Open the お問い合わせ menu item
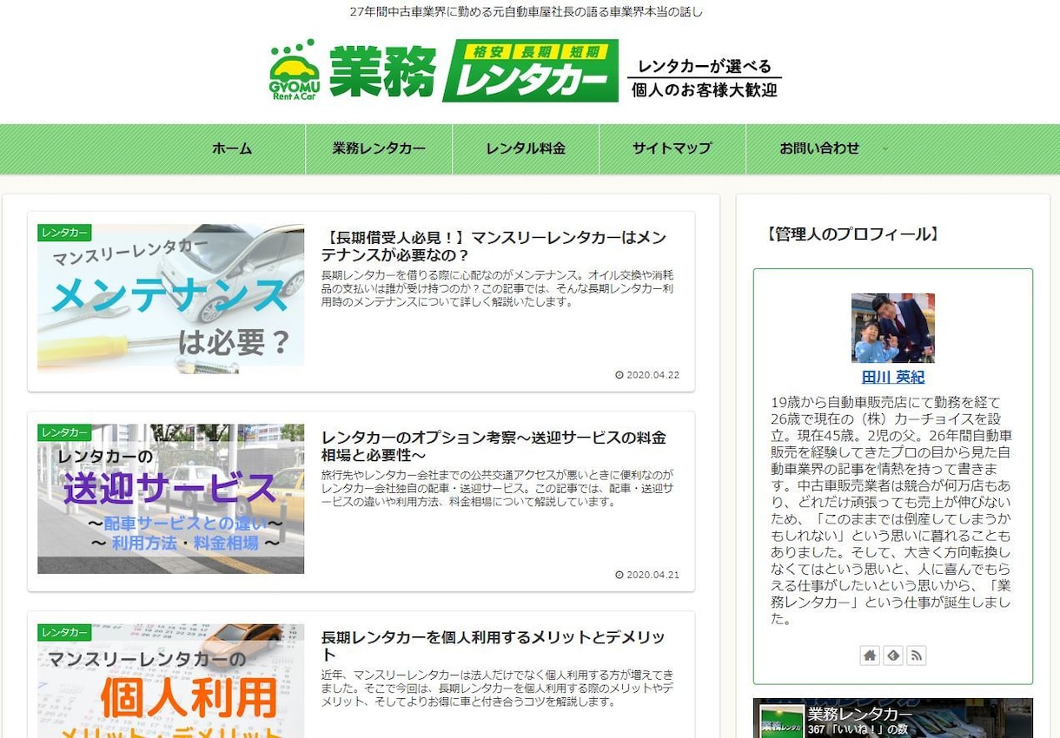This screenshot has width=1060, height=738. [x=819, y=148]
